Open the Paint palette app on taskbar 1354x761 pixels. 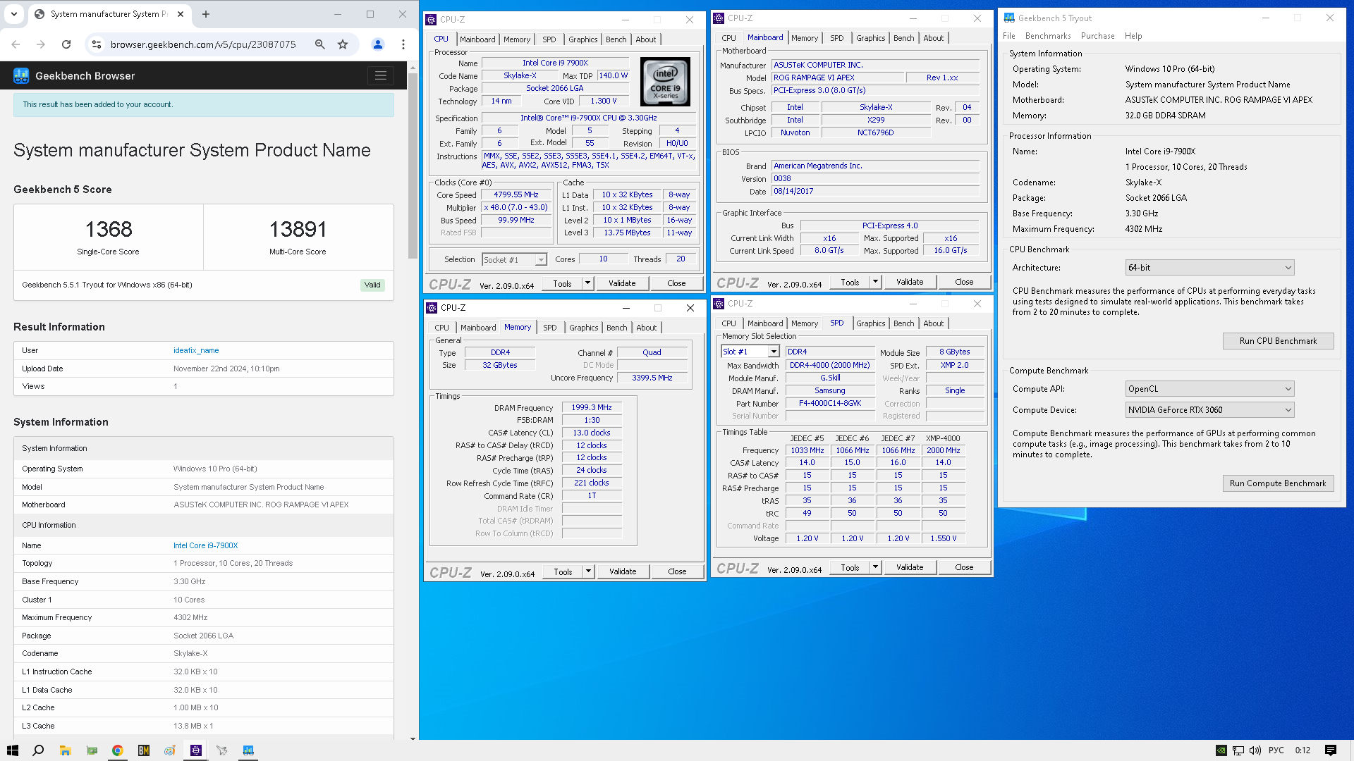pyautogui.click(x=170, y=750)
